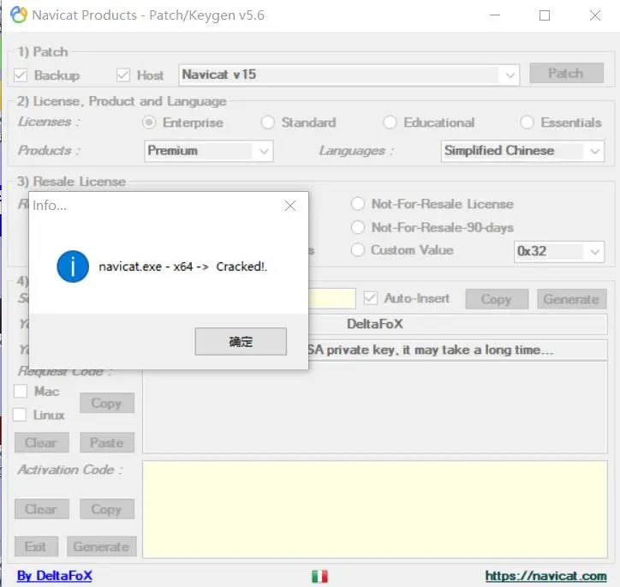Click Clear button under Activation Code
The width and height of the screenshot is (620, 587).
41,509
